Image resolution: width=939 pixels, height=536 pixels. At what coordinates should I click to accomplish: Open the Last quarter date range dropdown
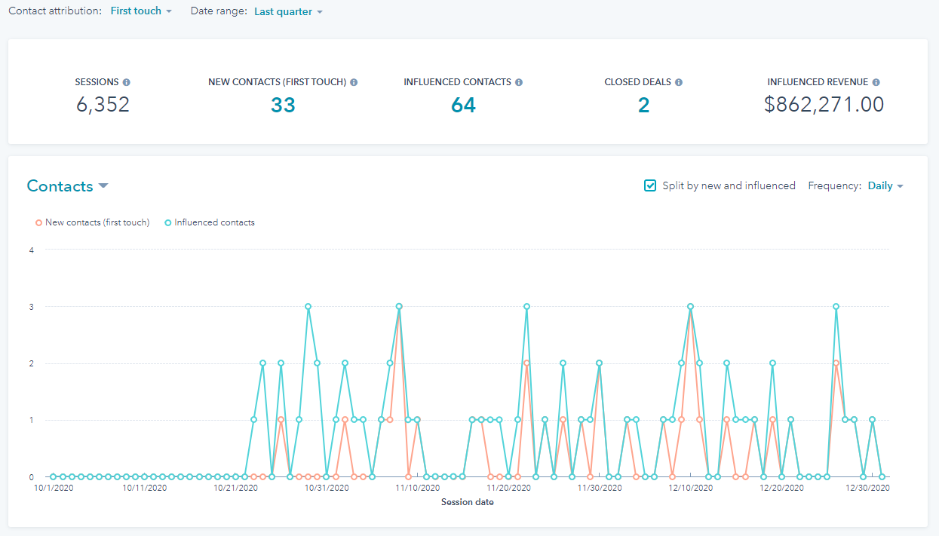288,12
